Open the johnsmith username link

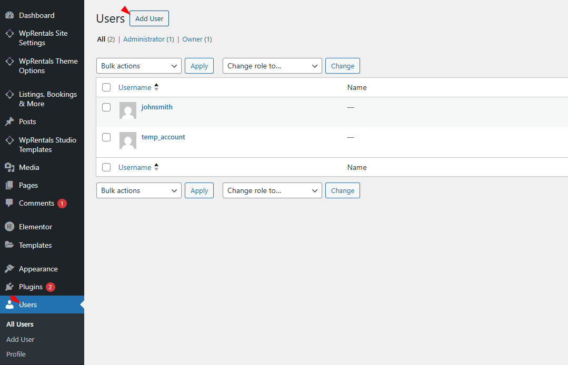click(x=157, y=107)
